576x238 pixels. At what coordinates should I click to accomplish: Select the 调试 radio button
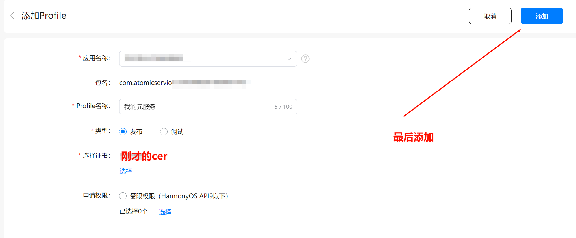(164, 132)
